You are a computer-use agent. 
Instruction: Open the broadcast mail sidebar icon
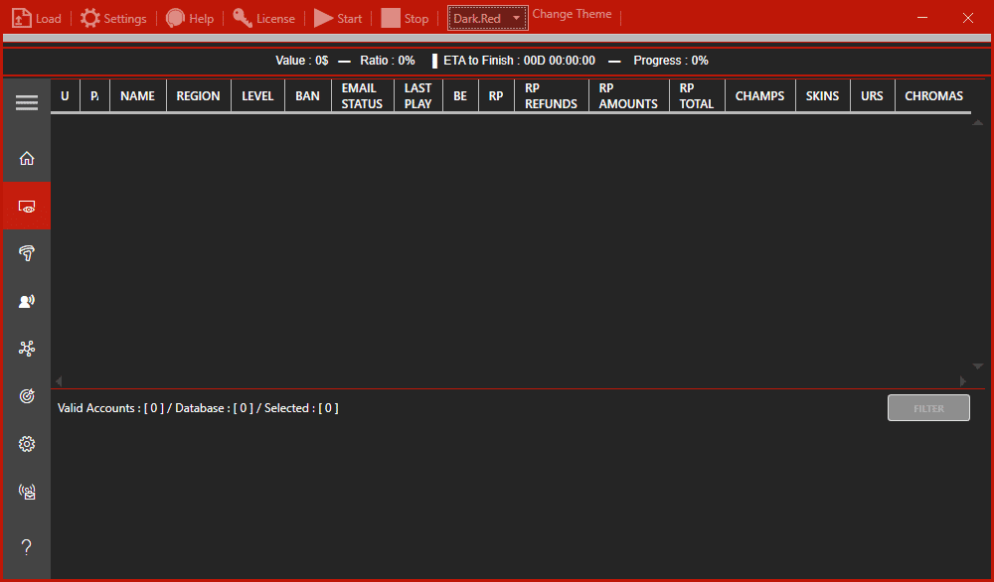[27, 492]
